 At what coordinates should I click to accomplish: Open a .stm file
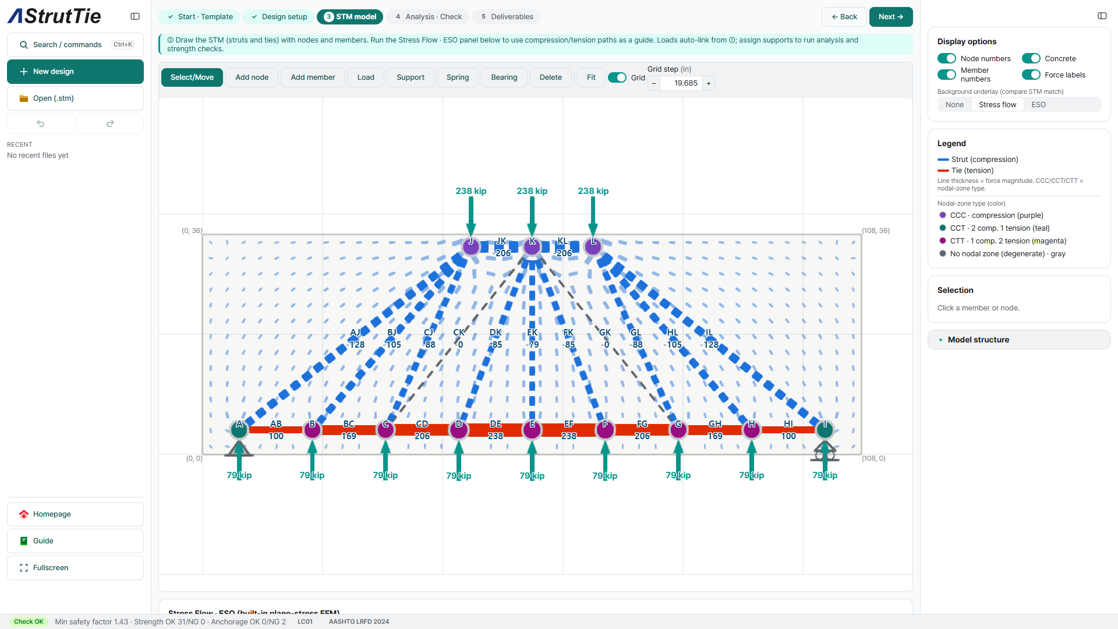pyautogui.click(x=75, y=98)
